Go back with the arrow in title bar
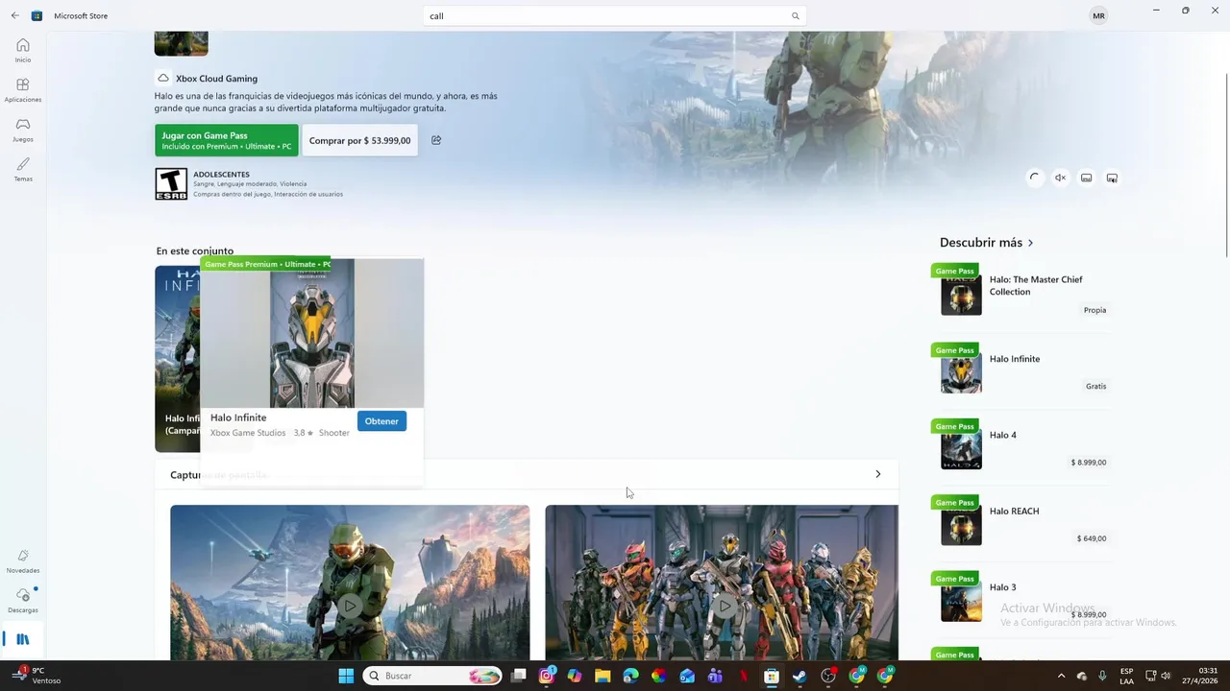Image resolution: width=1230 pixels, height=691 pixels. coord(14,15)
